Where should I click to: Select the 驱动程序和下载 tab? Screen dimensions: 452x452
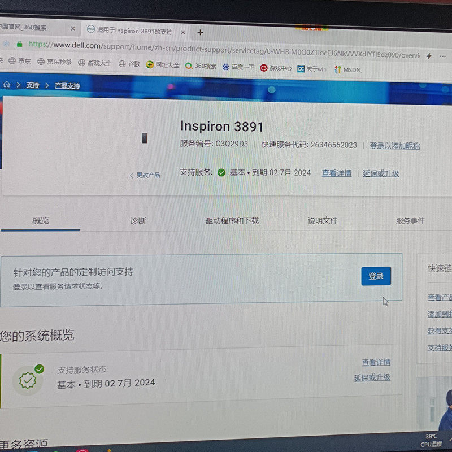(x=232, y=221)
